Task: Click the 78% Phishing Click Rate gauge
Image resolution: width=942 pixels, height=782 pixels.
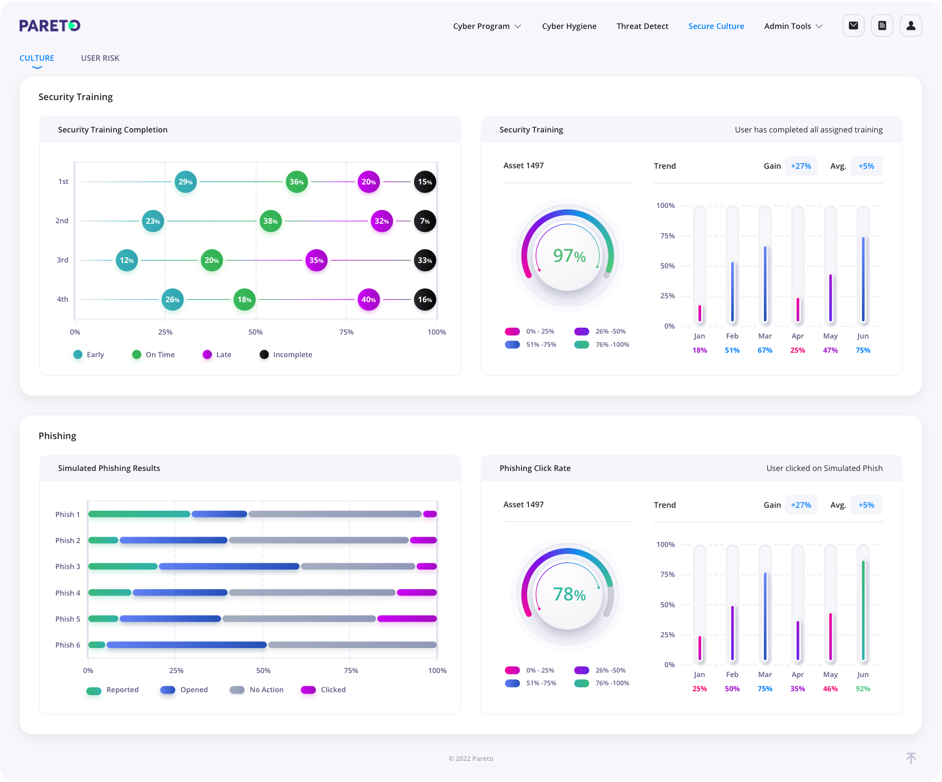Action: [x=567, y=594]
